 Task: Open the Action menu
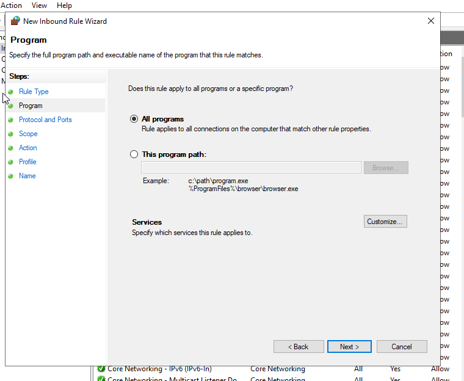coord(11,5)
